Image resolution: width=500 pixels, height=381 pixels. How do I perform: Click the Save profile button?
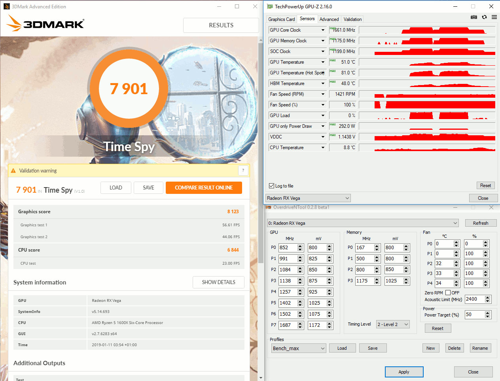pyautogui.click(x=373, y=348)
